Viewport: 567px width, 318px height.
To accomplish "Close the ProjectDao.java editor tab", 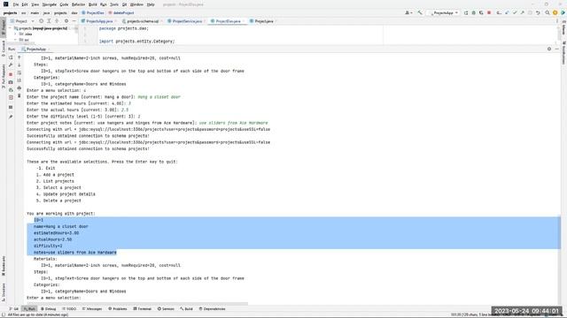I will [x=244, y=21].
